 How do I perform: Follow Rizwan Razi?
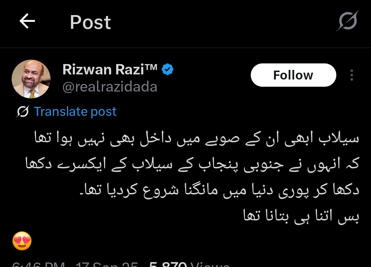pyautogui.click(x=293, y=75)
